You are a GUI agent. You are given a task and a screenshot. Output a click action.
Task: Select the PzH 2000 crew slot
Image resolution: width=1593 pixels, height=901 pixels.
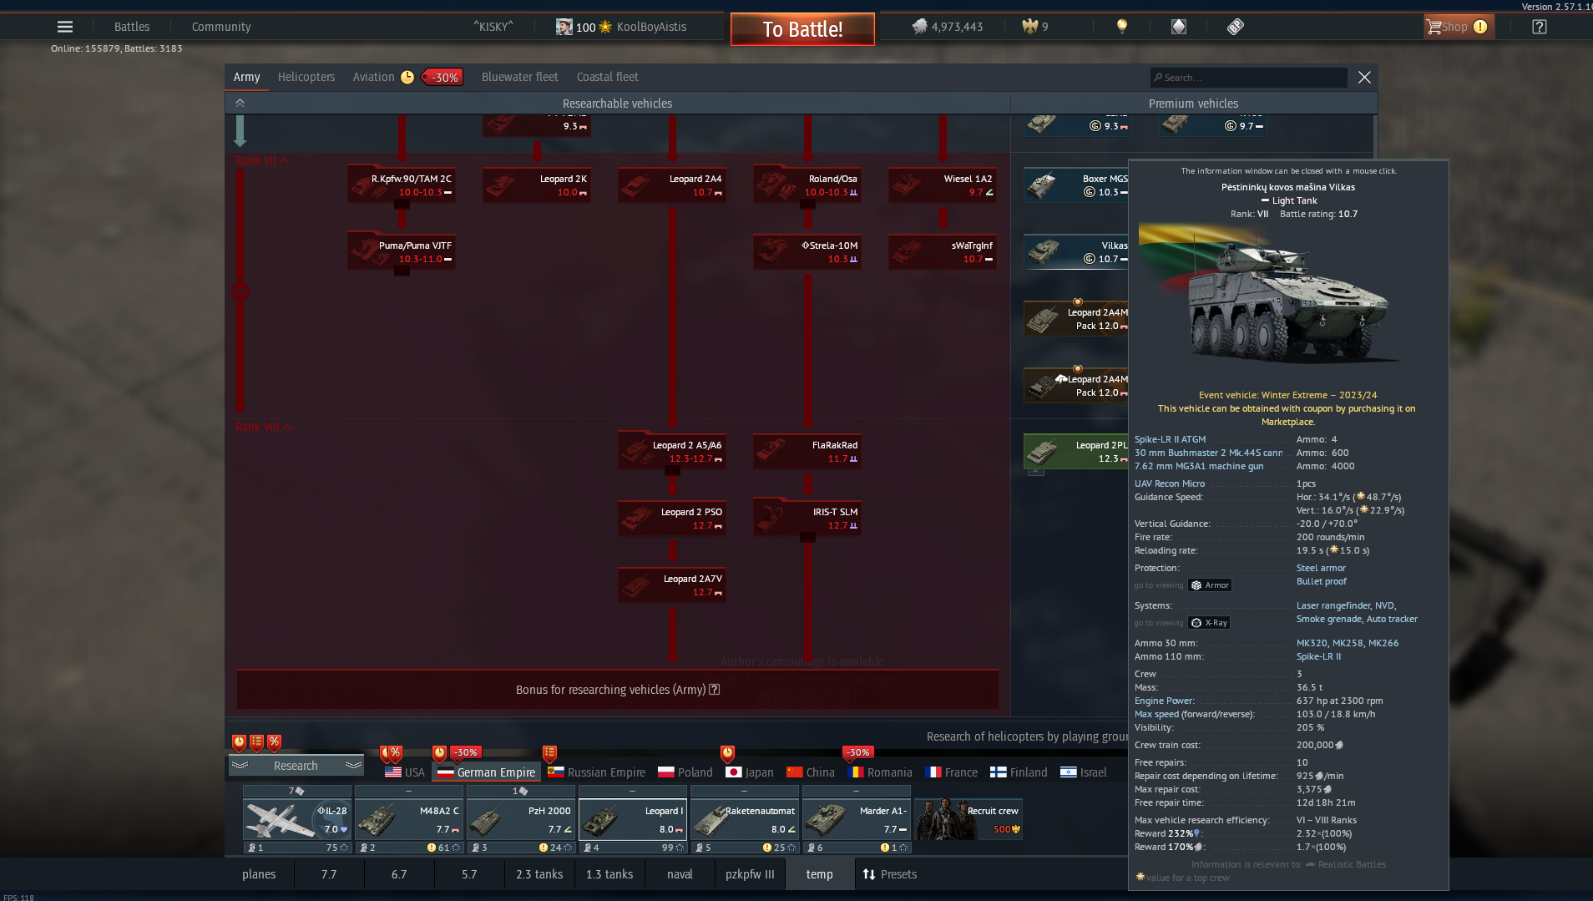click(521, 819)
